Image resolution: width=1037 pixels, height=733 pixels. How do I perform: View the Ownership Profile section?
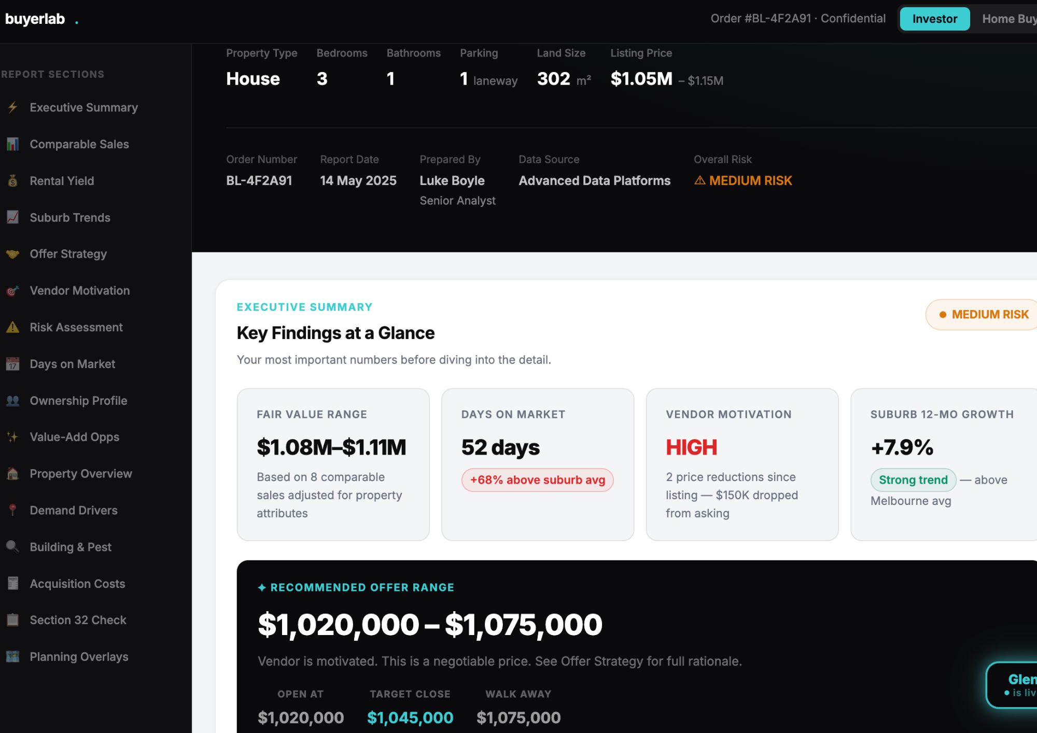(x=78, y=401)
